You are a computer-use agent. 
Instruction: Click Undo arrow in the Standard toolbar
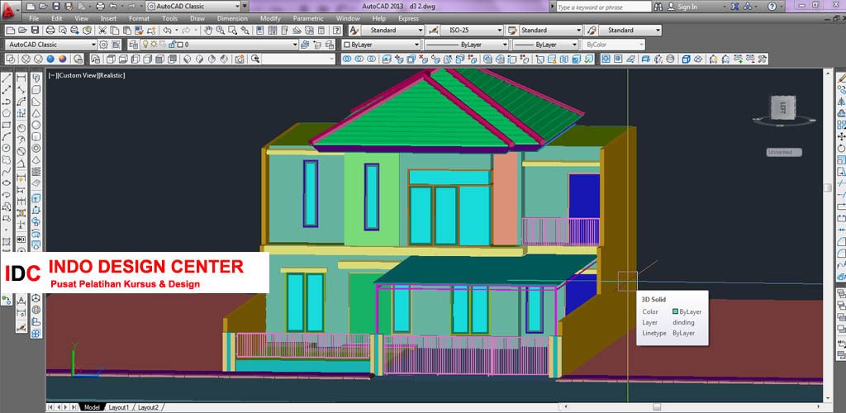click(167, 31)
